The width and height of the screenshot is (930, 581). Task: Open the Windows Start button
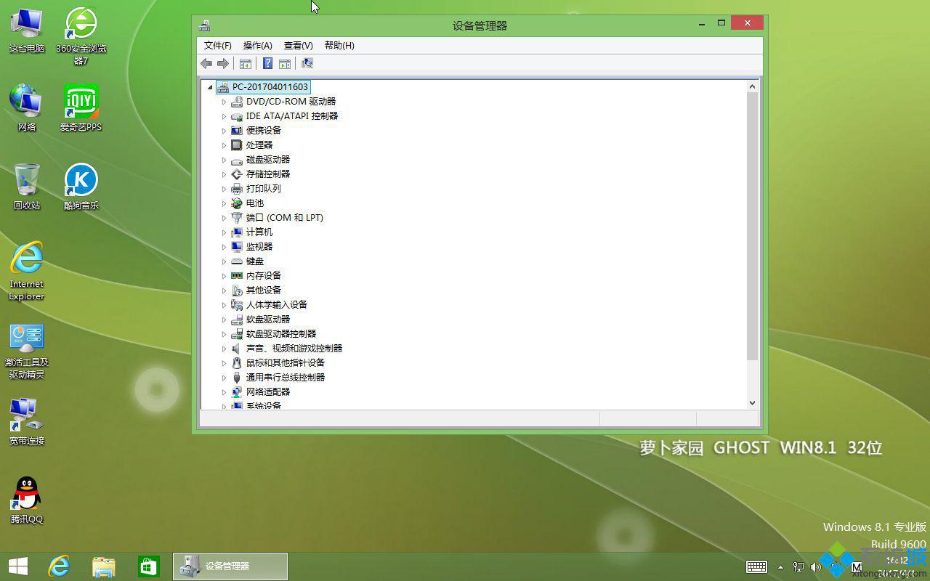pos(18,566)
